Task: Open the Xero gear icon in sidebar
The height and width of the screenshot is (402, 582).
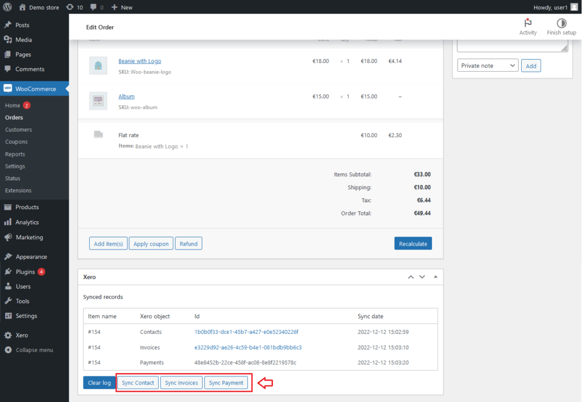Action: point(9,334)
